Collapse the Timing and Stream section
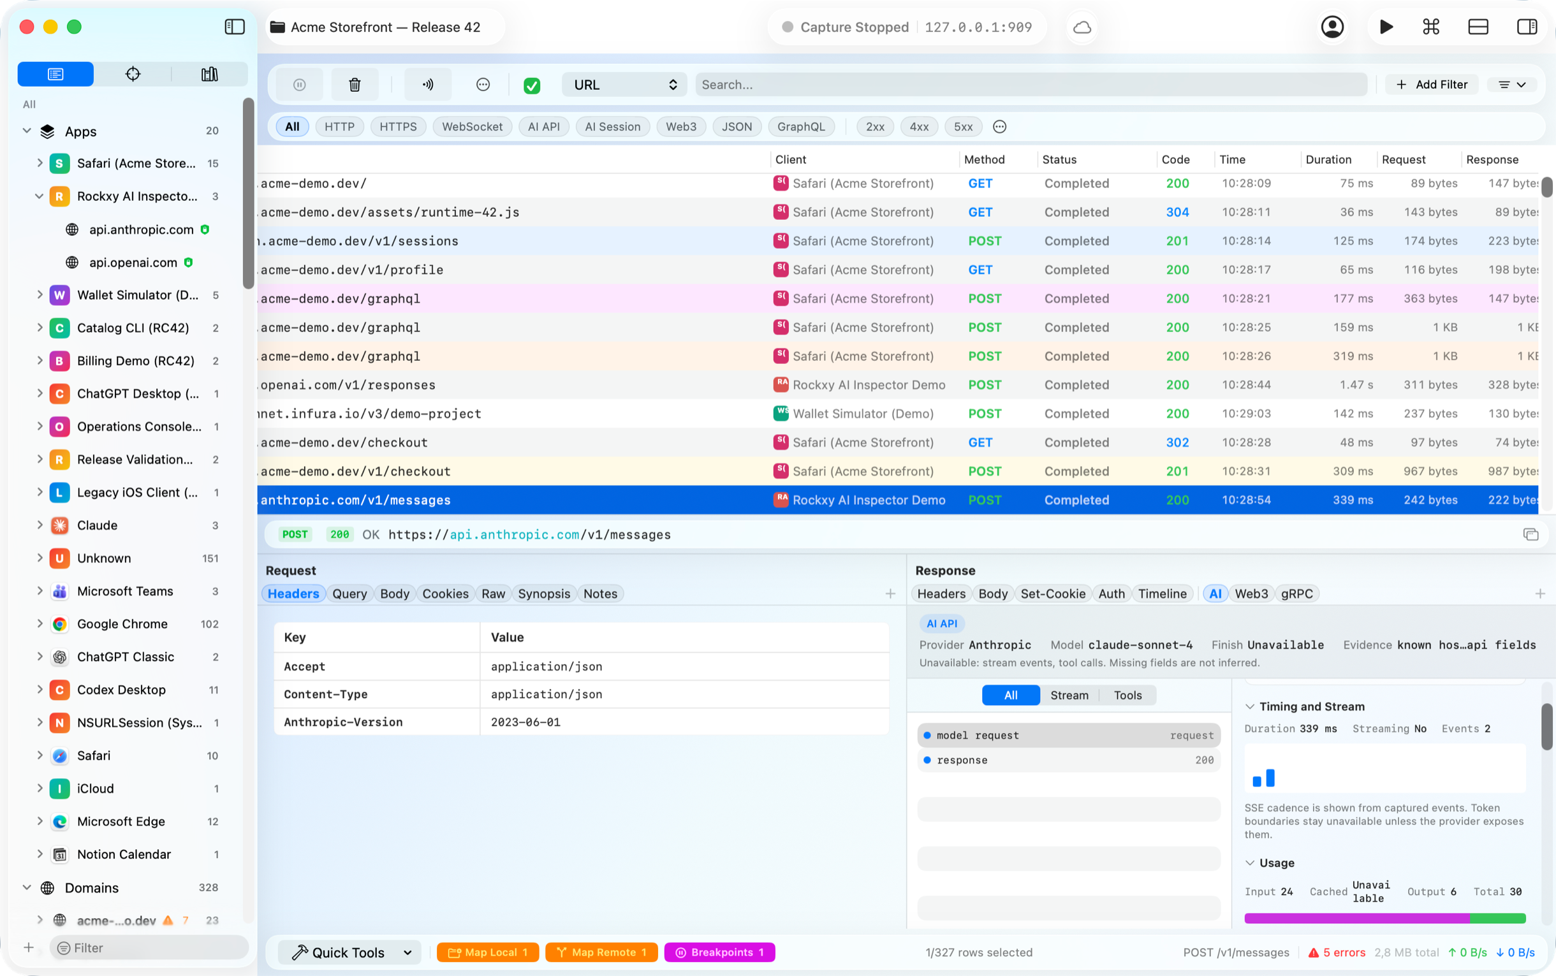Screen dimensions: 1556x976 point(1250,707)
